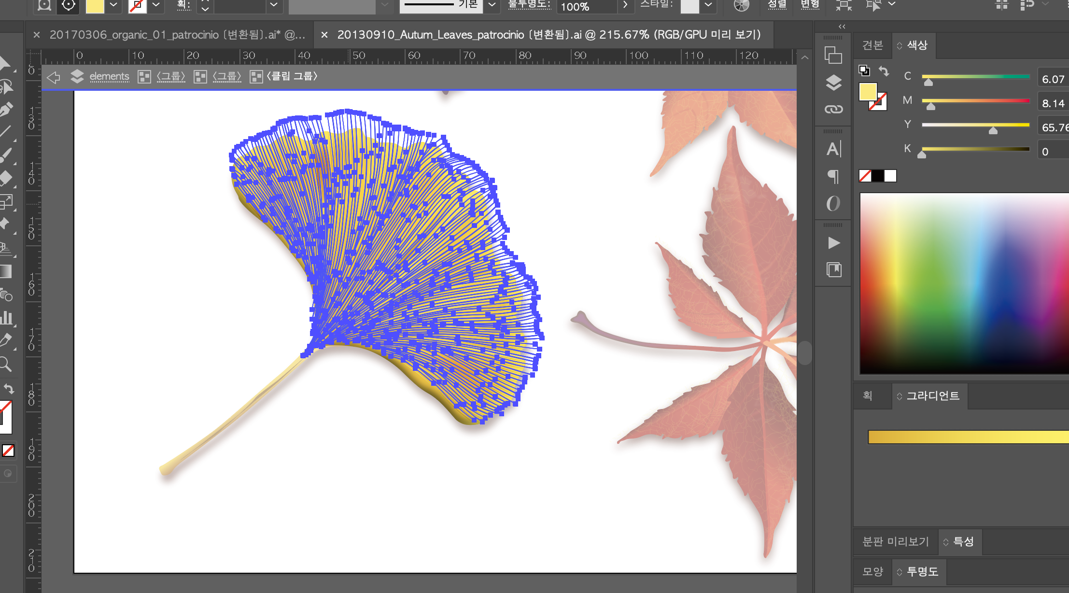Viewport: 1069px width, 593px height.
Task: Select the Pen tool in toolbar
Action: tap(6, 110)
